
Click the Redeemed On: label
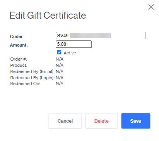coord(25,84)
